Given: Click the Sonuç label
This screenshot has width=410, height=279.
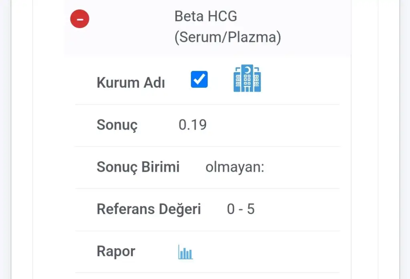Looking at the screenshot, I should [117, 125].
